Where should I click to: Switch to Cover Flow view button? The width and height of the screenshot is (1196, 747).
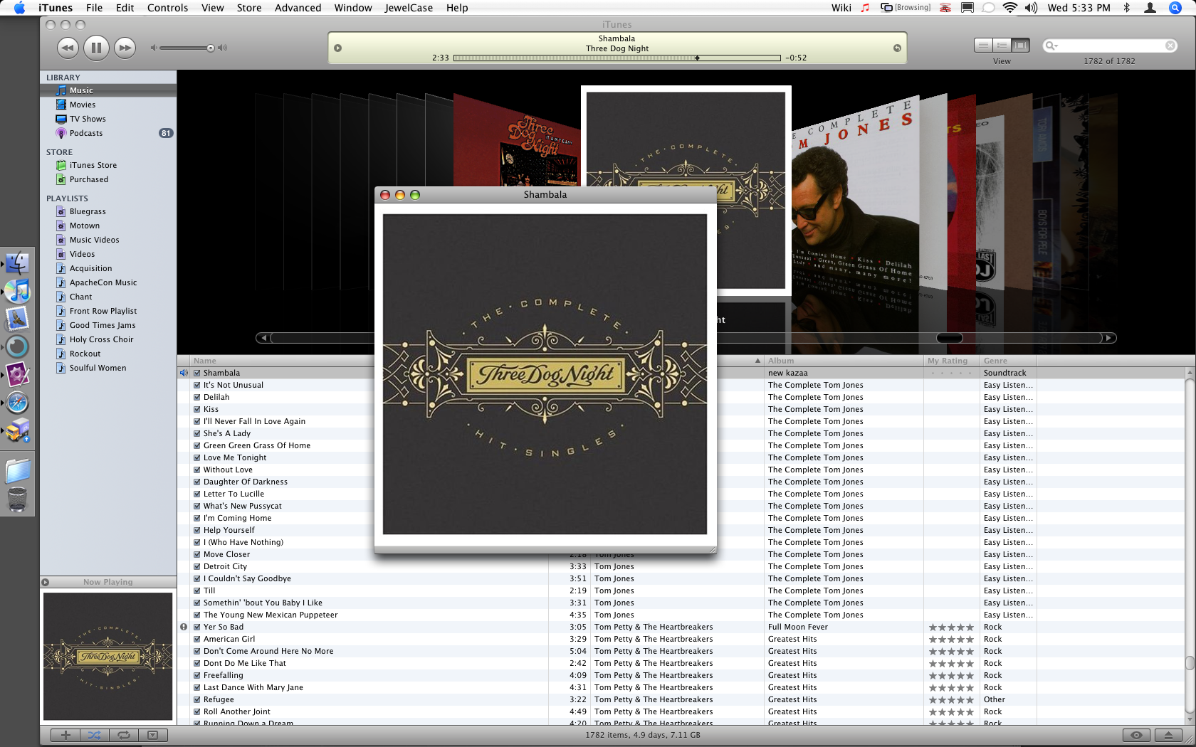coord(1020,46)
